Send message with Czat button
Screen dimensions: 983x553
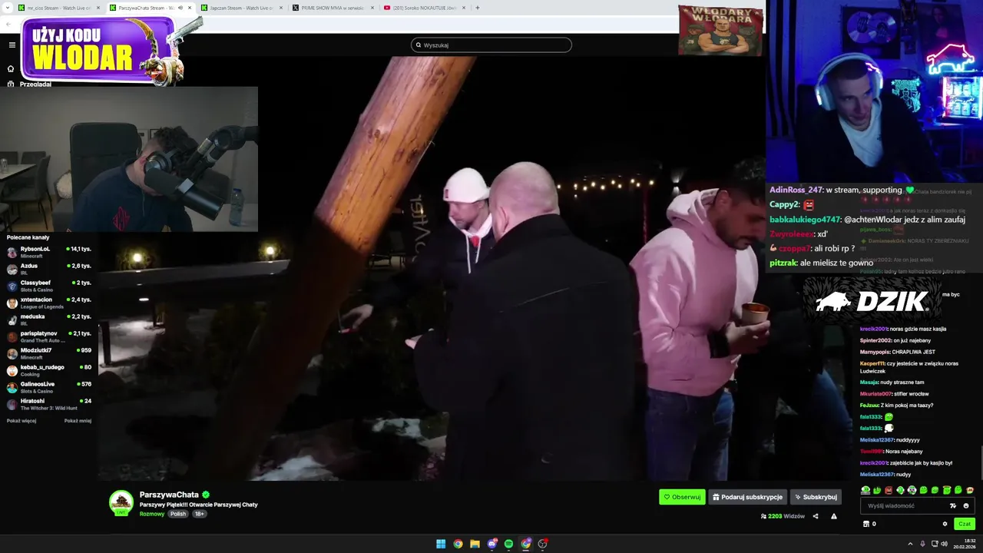(x=965, y=524)
